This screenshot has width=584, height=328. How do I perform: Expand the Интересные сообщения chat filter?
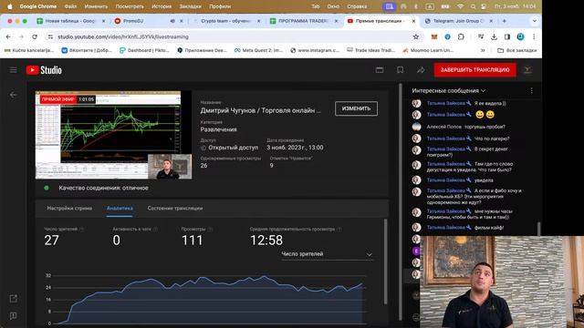(448, 90)
